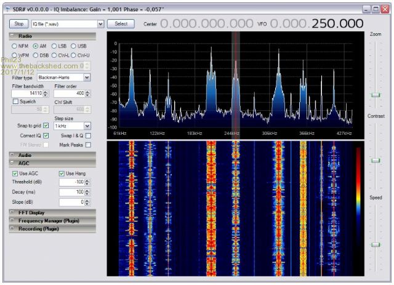This screenshot has width=394, height=285.
Task: Select USB demodulation mode
Action: (x=74, y=46)
